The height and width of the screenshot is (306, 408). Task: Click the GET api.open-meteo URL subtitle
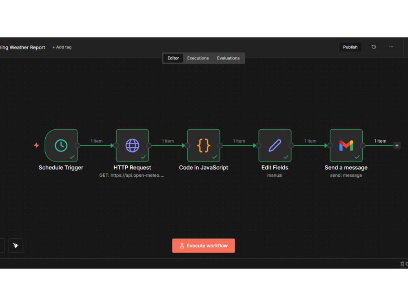132,175
